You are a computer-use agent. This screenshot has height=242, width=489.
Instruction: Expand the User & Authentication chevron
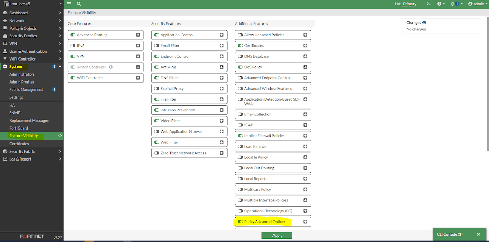[60, 51]
